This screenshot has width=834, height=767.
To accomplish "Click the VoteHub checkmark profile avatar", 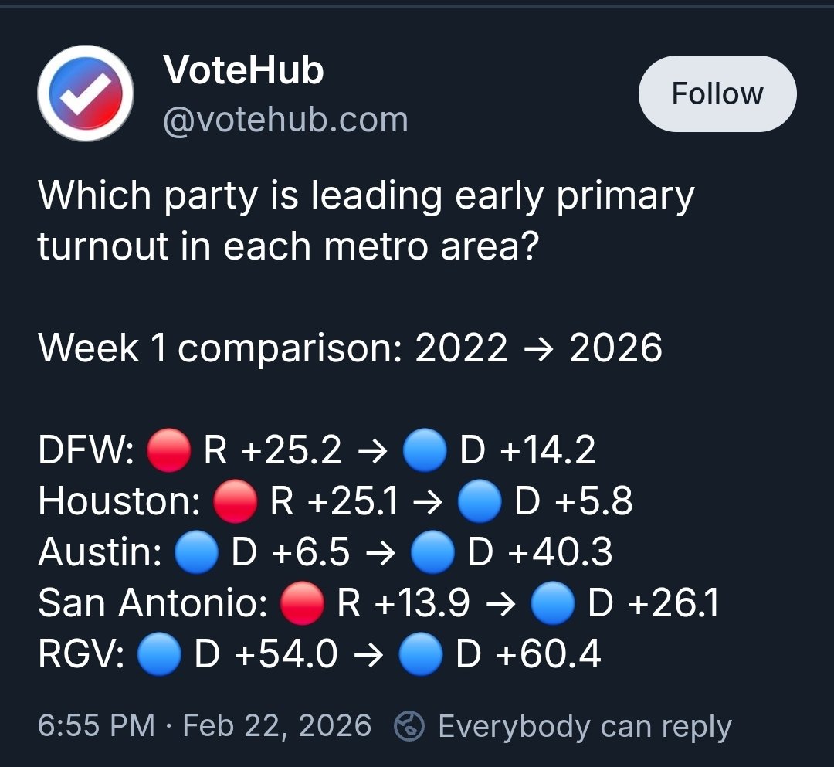I will pyautogui.click(x=86, y=93).
